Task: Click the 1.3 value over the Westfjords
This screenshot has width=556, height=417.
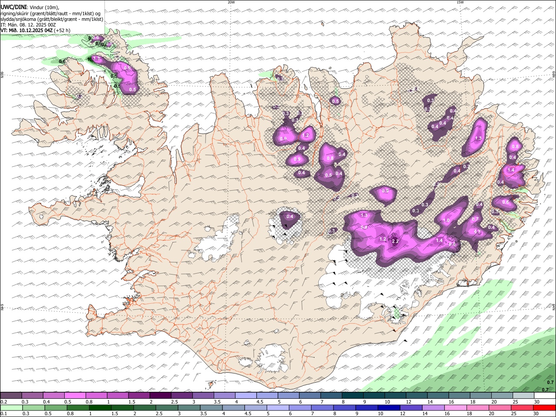Action: click(x=96, y=58)
